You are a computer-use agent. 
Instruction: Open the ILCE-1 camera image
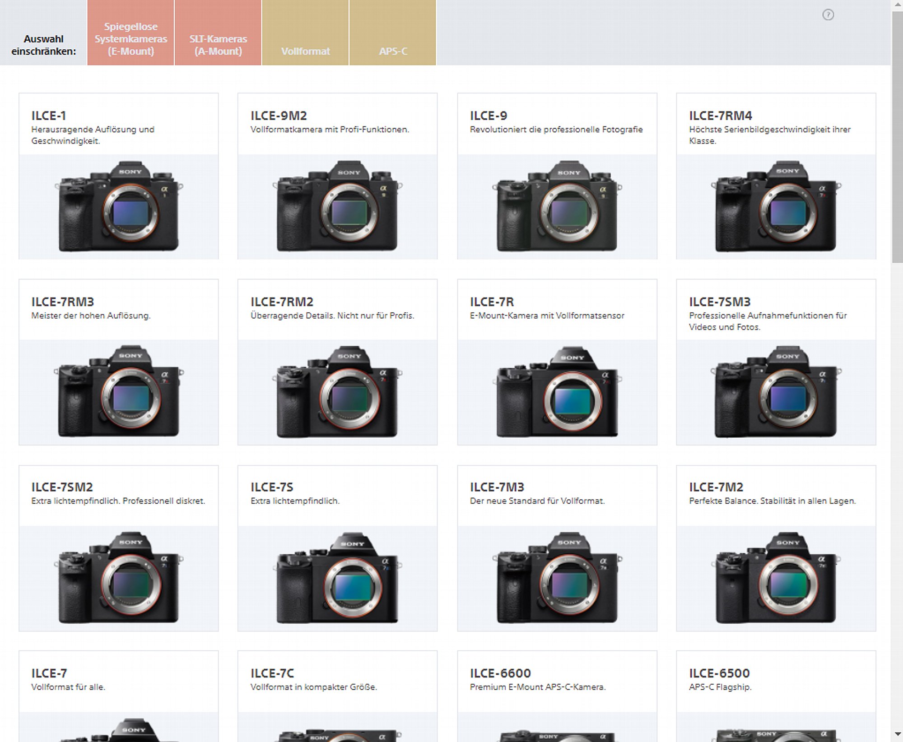119,206
